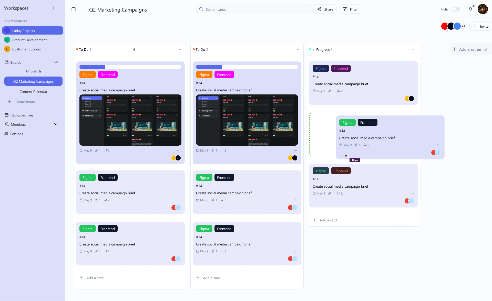Toggle the Light mode switch
Image resolution: width=492 pixels, height=301 pixels.
[x=456, y=9]
